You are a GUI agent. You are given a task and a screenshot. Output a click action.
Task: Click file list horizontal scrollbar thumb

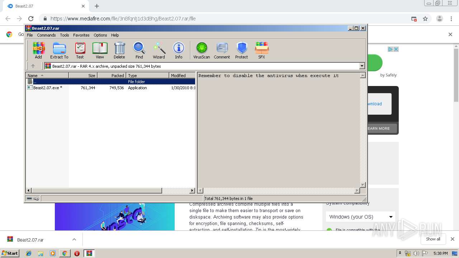point(96,191)
